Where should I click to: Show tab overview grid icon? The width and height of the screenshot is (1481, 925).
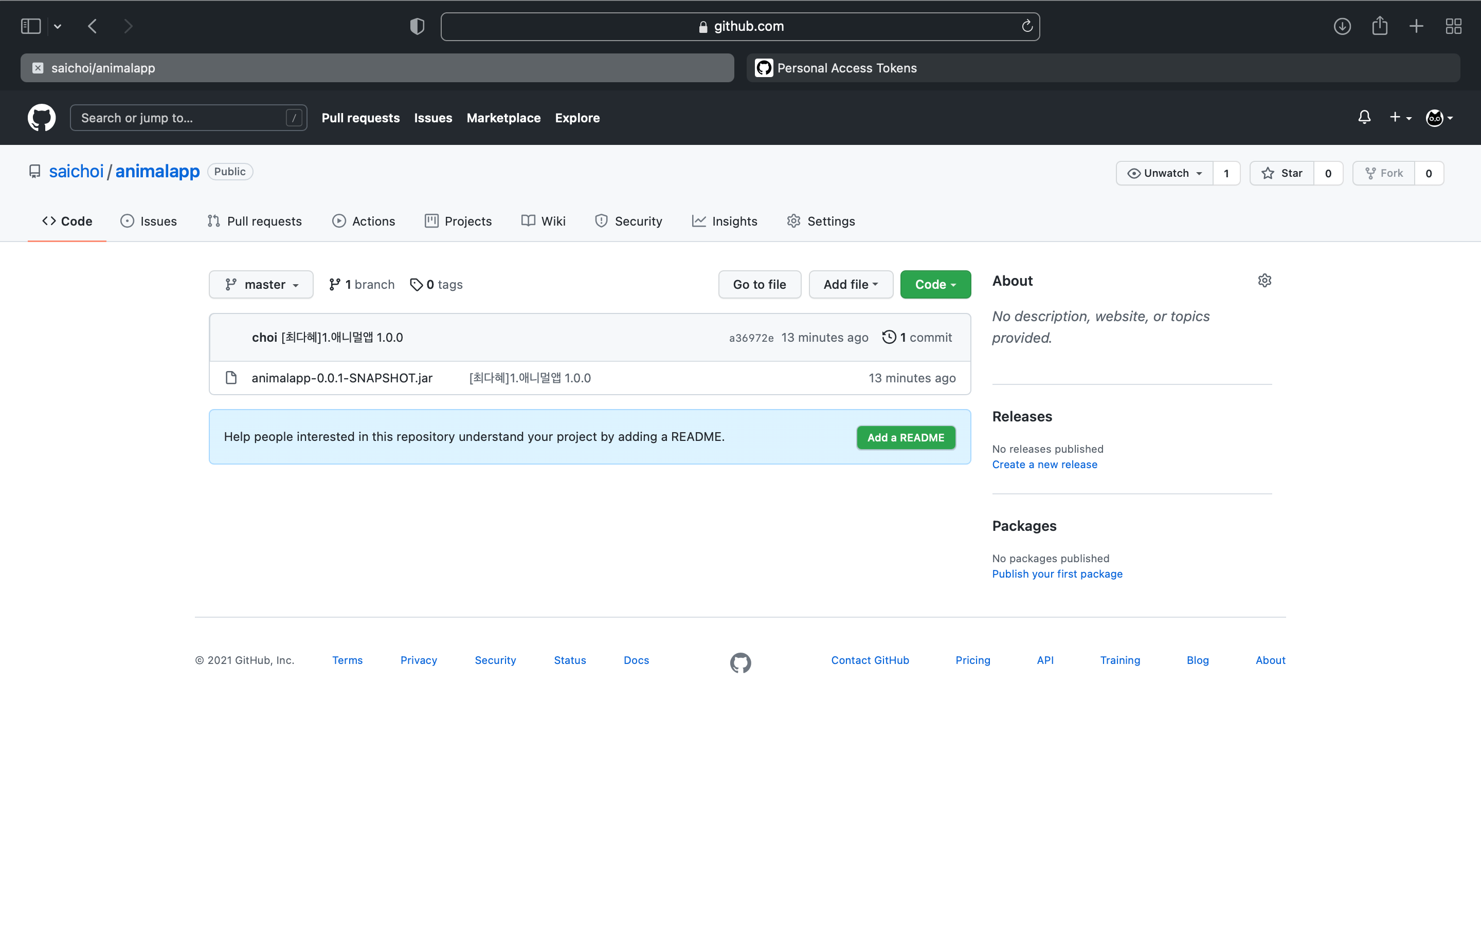(1453, 26)
